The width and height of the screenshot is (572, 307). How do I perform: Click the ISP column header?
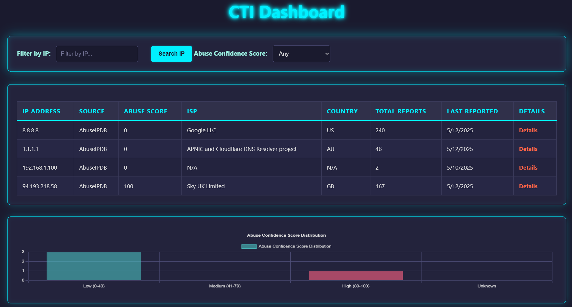(251, 111)
